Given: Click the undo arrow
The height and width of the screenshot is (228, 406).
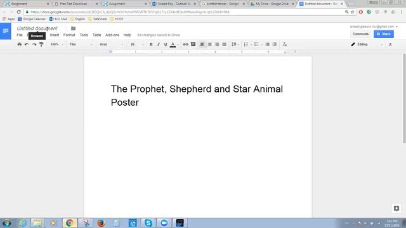Looking at the screenshot, I should point(27,44).
